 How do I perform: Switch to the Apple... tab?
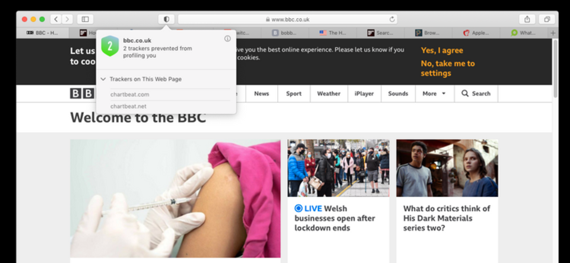coord(476,33)
